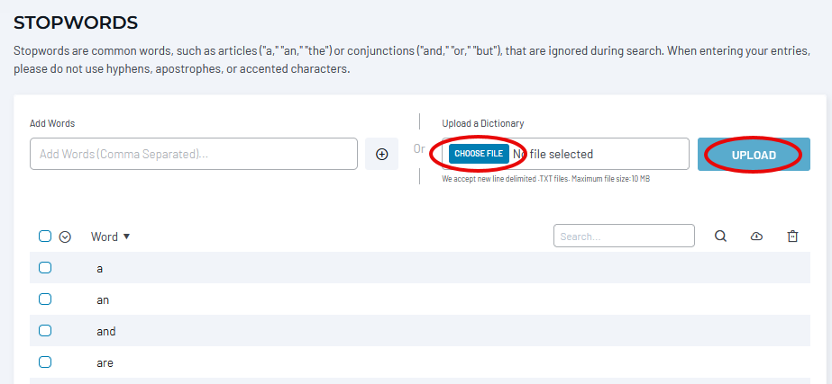Focus the Add Words comma separated field
This screenshot has height=384, width=832.
(x=194, y=154)
